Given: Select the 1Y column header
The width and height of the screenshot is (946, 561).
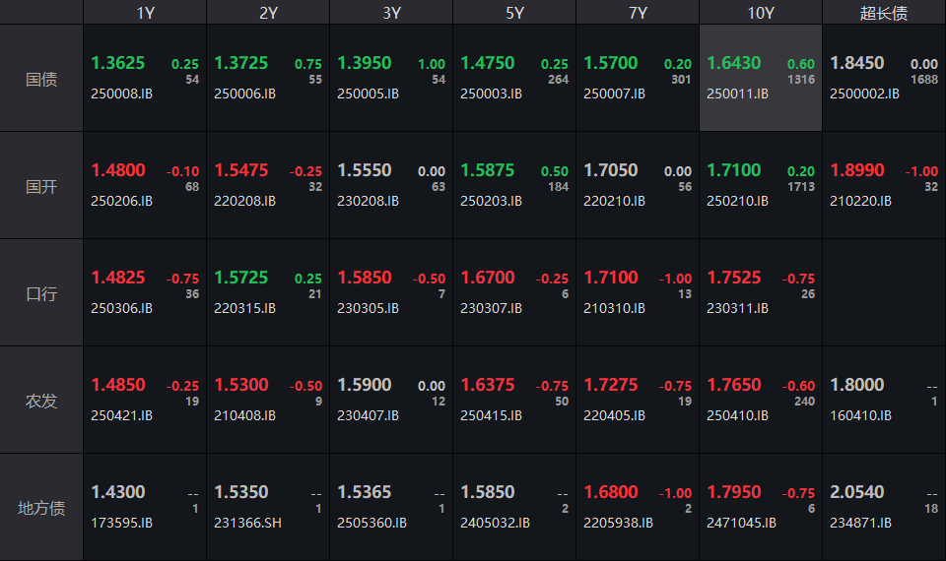Looking at the screenshot, I should click(145, 12).
